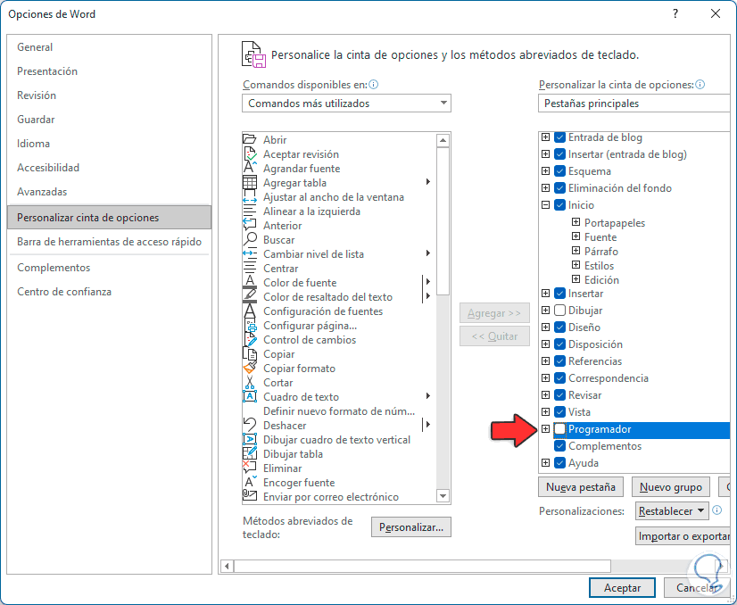This screenshot has height=605, width=737.
Task: Uncheck the Referencias checkbox
Action: 559,361
